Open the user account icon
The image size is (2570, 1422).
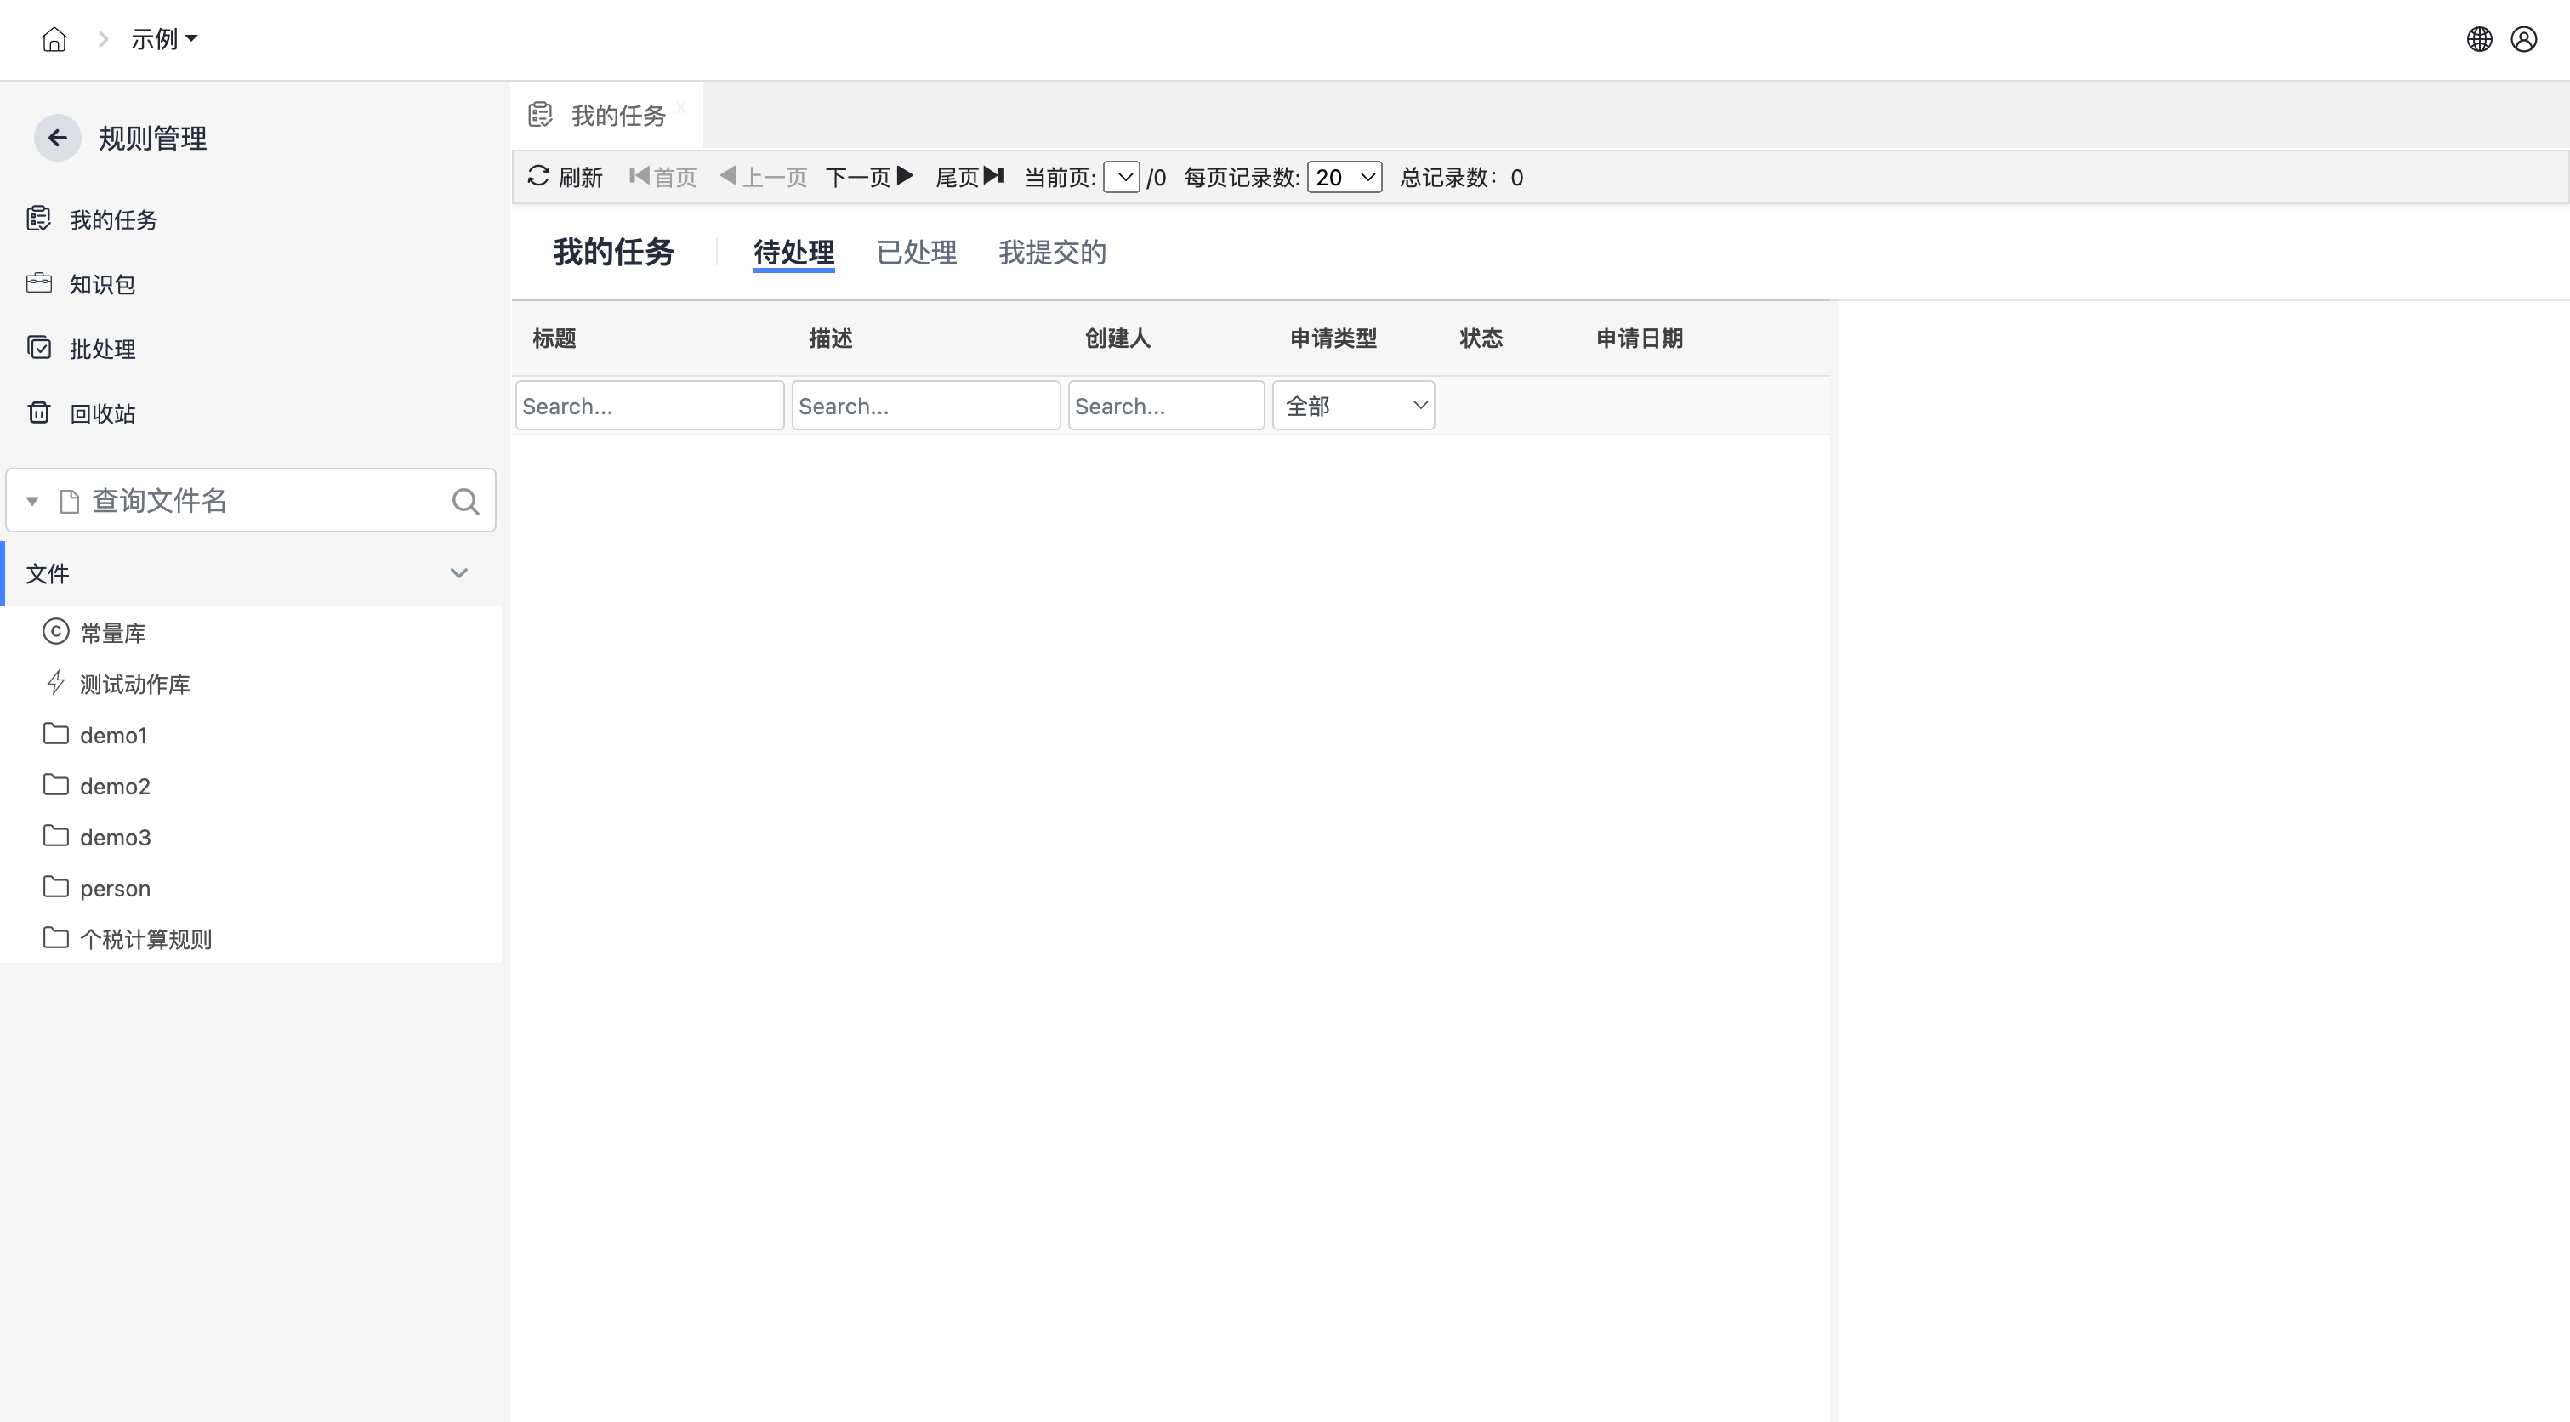coord(2525,39)
